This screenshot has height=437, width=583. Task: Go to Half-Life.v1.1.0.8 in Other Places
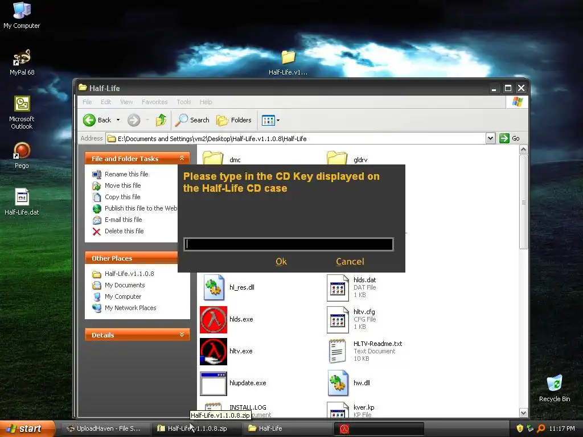pyautogui.click(x=123, y=274)
